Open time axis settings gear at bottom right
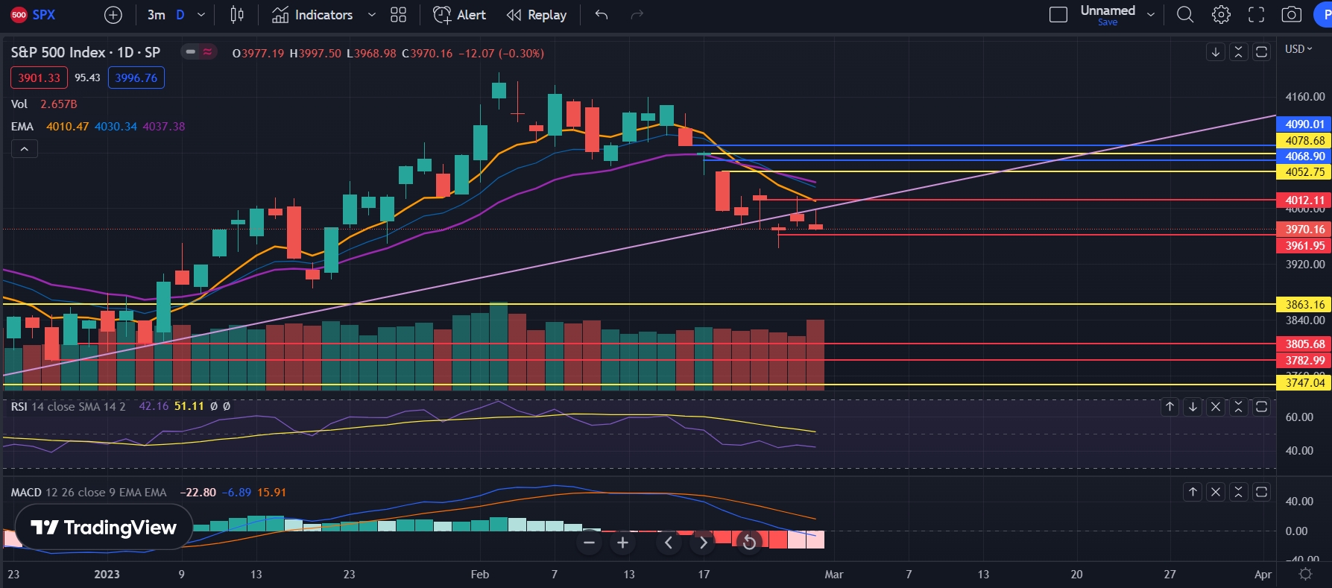This screenshot has width=1332, height=588. pyautogui.click(x=1305, y=574)
